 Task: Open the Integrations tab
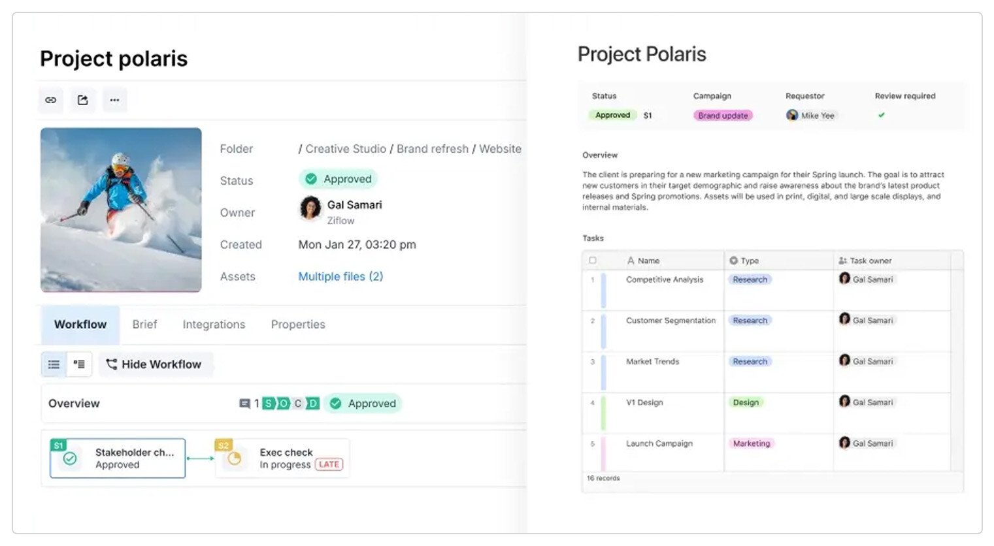[x=214, y=325]
